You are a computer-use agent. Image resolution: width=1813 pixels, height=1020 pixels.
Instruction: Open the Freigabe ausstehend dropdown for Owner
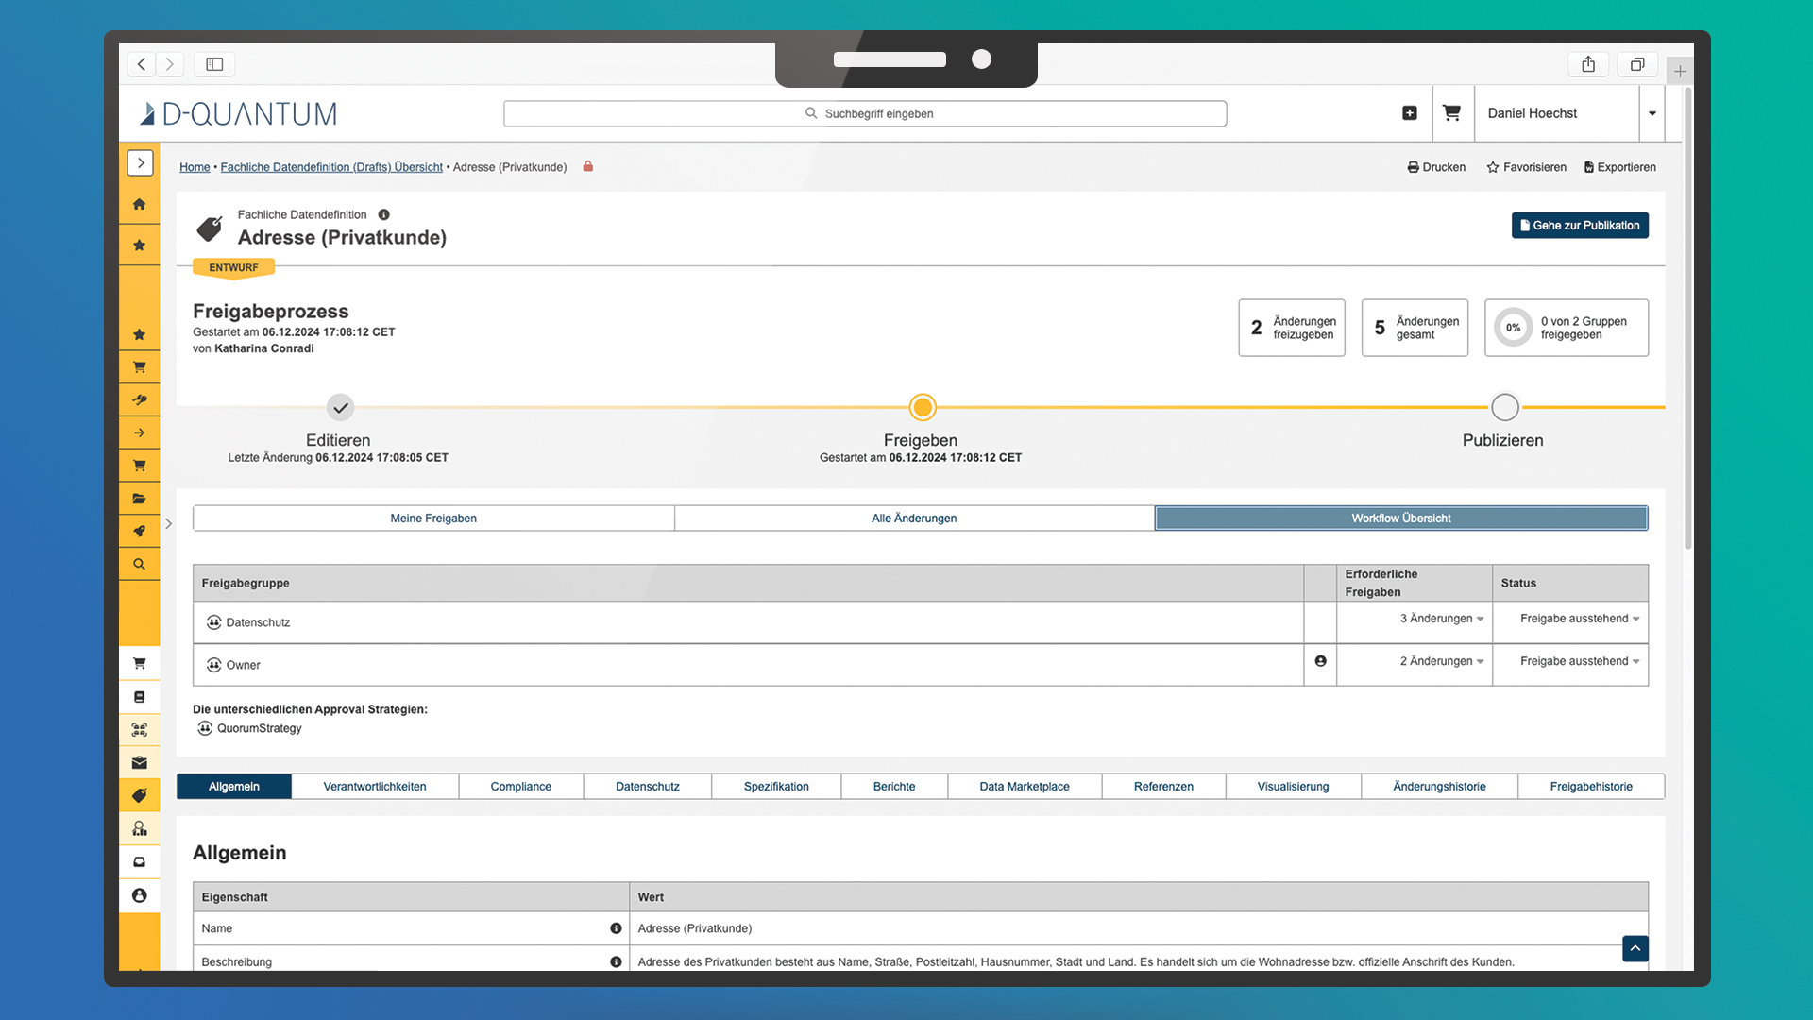click(x=1579, y=661)
